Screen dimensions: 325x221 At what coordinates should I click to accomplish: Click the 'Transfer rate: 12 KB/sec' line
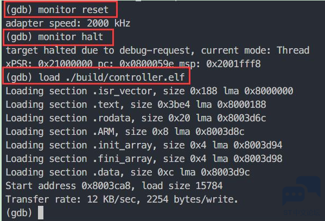point(122,199)
